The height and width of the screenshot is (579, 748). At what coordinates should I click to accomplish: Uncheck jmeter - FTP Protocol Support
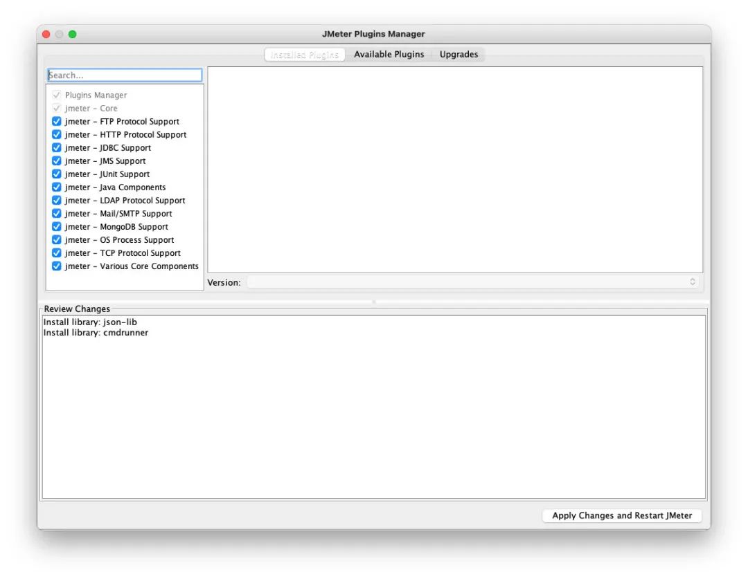pyautogui.click(x=56, y=121)
